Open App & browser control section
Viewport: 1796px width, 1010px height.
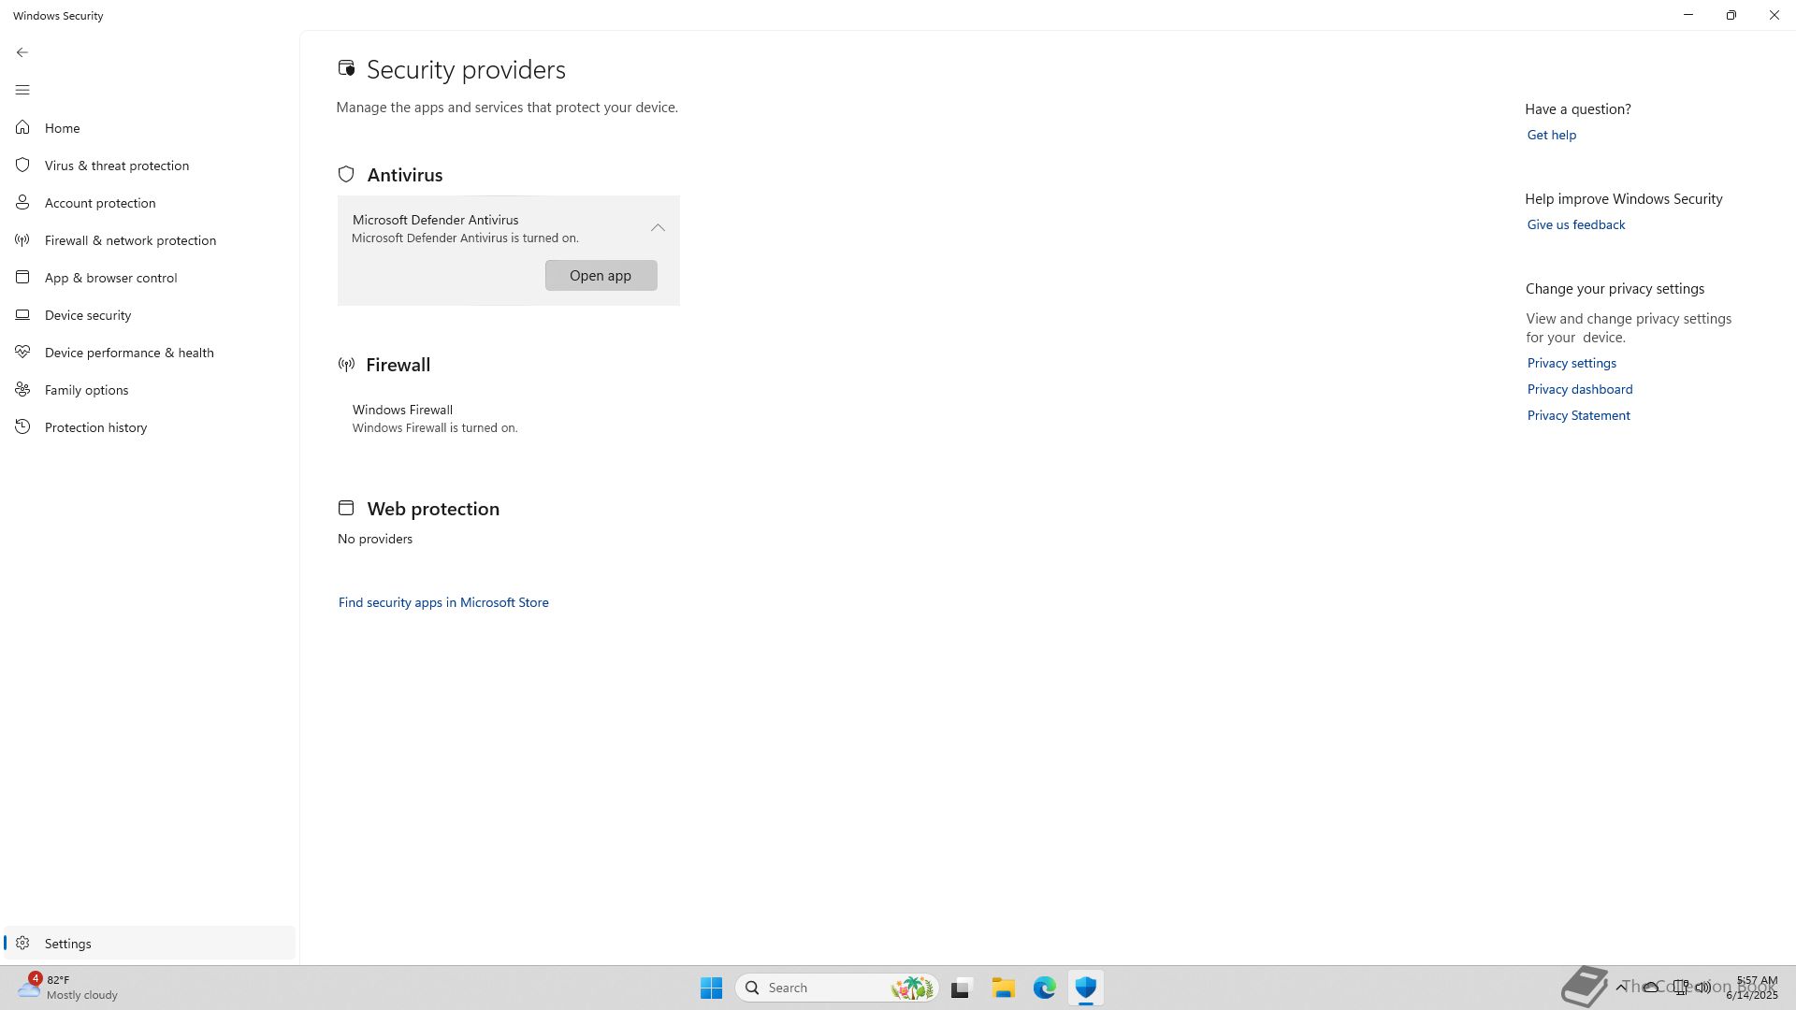point(110,278)
